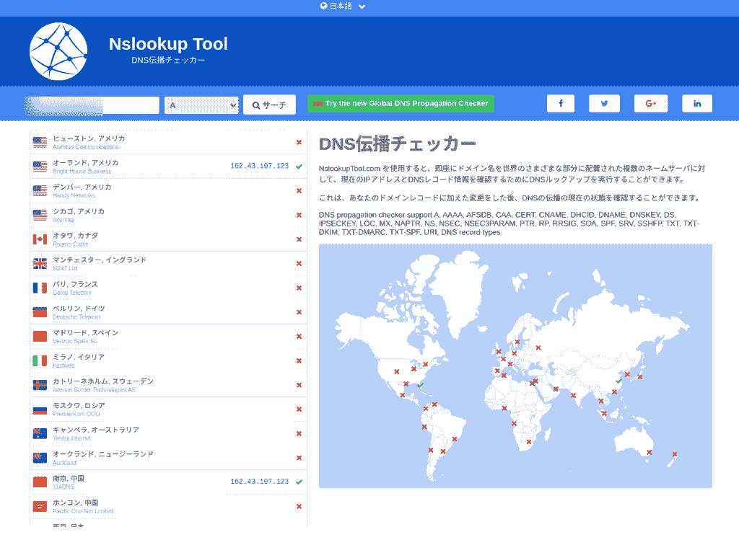
Task: Click the キャンベラ, オーストラリア location name
Action: (96, 430)
